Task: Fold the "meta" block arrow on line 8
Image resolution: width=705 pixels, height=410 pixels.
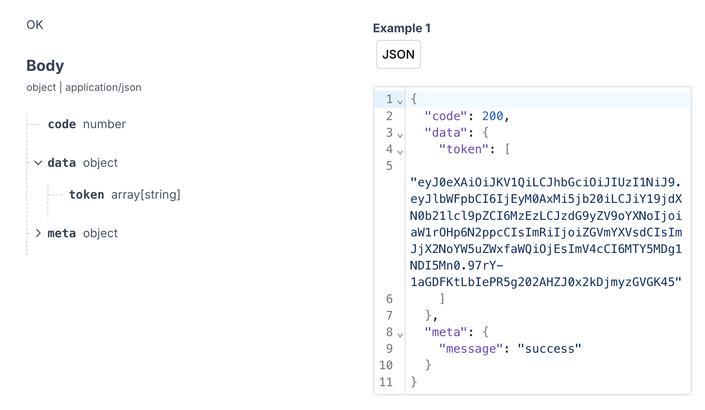Action: tap(400, 335)
